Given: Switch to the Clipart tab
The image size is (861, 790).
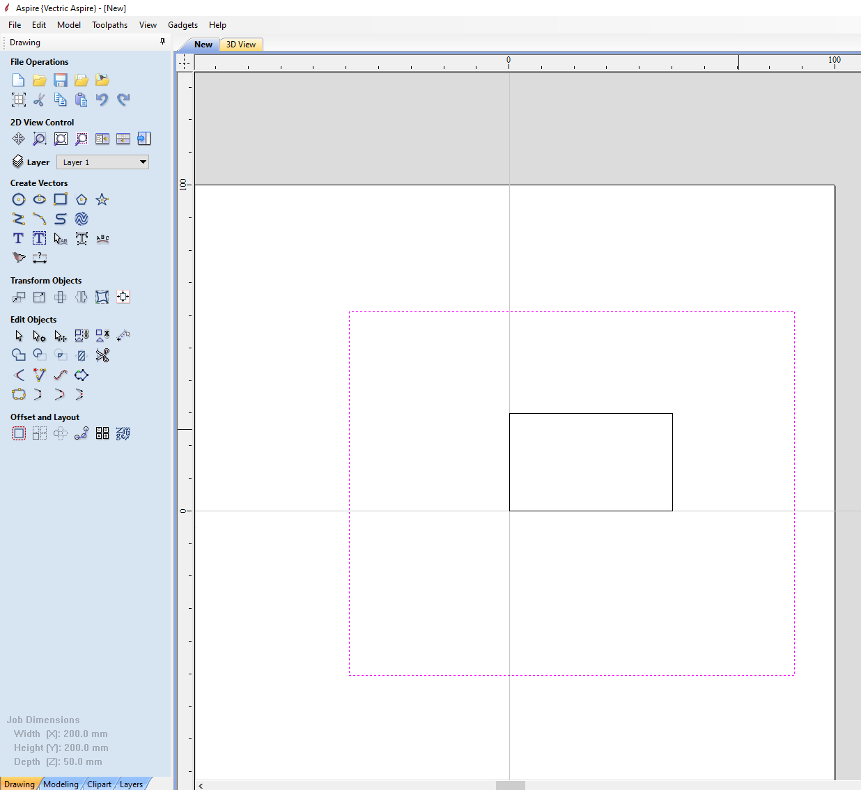Looking at the screenshot, I should [99, 784].
